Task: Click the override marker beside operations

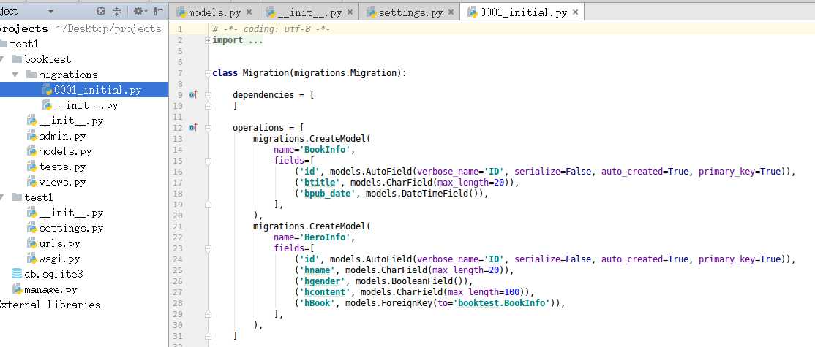Action: pos(193,128)
